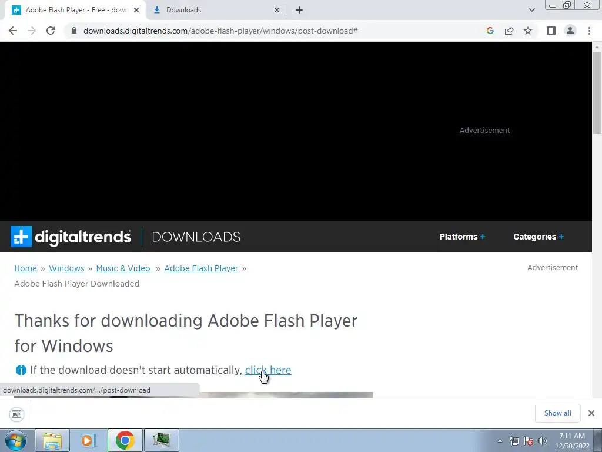Open the Chrome three-dot menu
This screenshot has height=452, width=602.
(x=589, y=31)
